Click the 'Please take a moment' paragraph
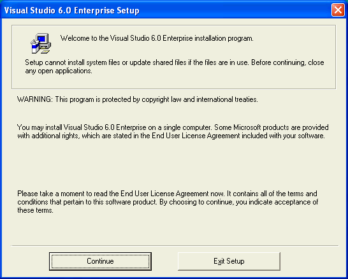The image size is (348, 279). 168,202
